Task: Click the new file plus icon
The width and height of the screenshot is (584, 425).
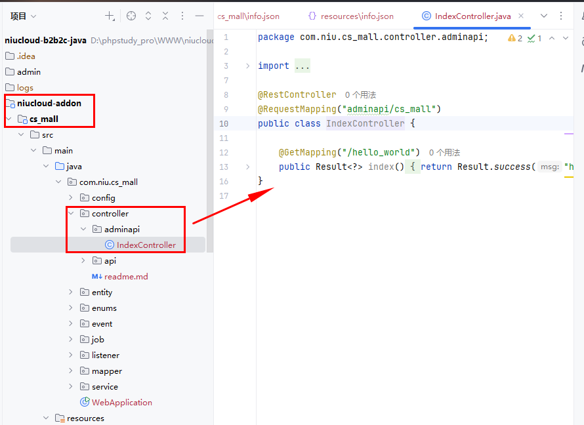Action: coord(110,16)
